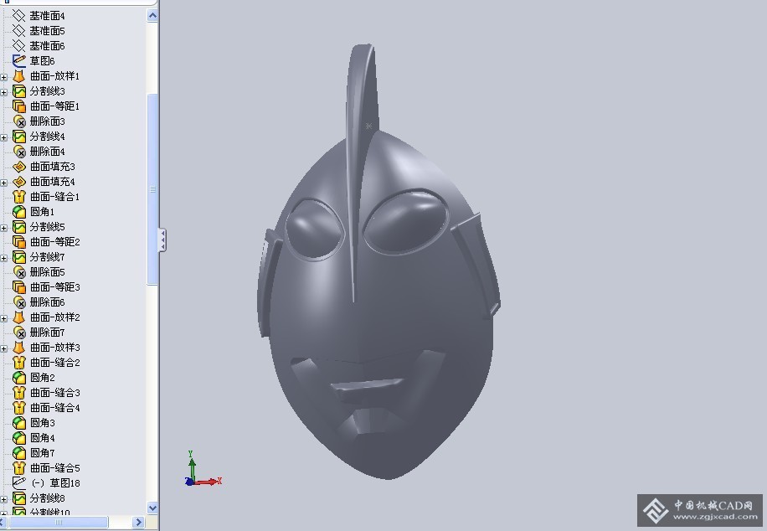Collapse the feature tree panel handle
Screen dimensions: 767x531
(162, 240)
